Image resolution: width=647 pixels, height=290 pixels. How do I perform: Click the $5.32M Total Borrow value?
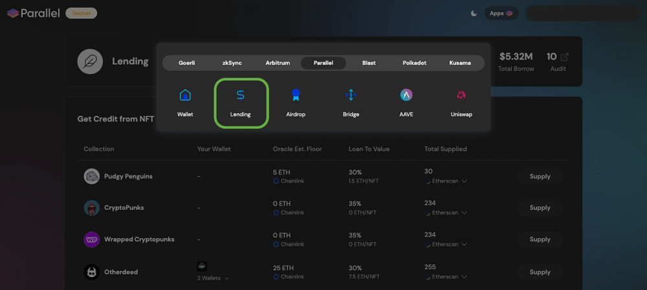tap(516, 56)
